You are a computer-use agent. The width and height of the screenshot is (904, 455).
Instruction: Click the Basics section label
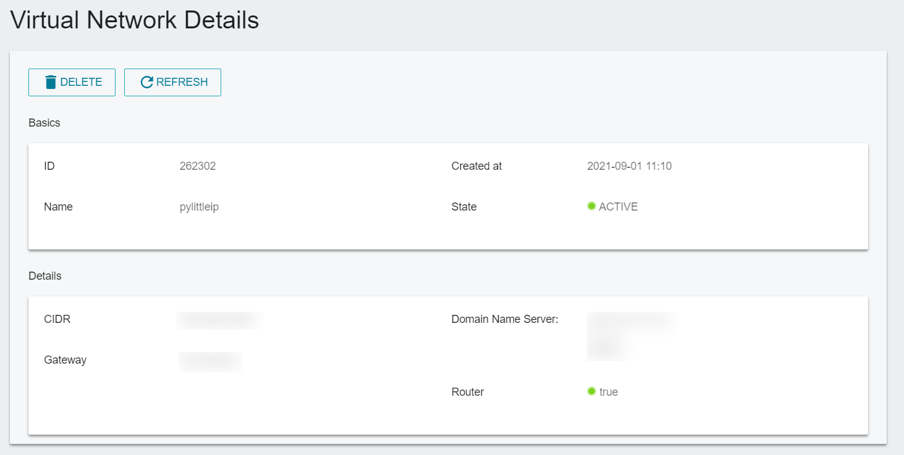pos(44,123)
